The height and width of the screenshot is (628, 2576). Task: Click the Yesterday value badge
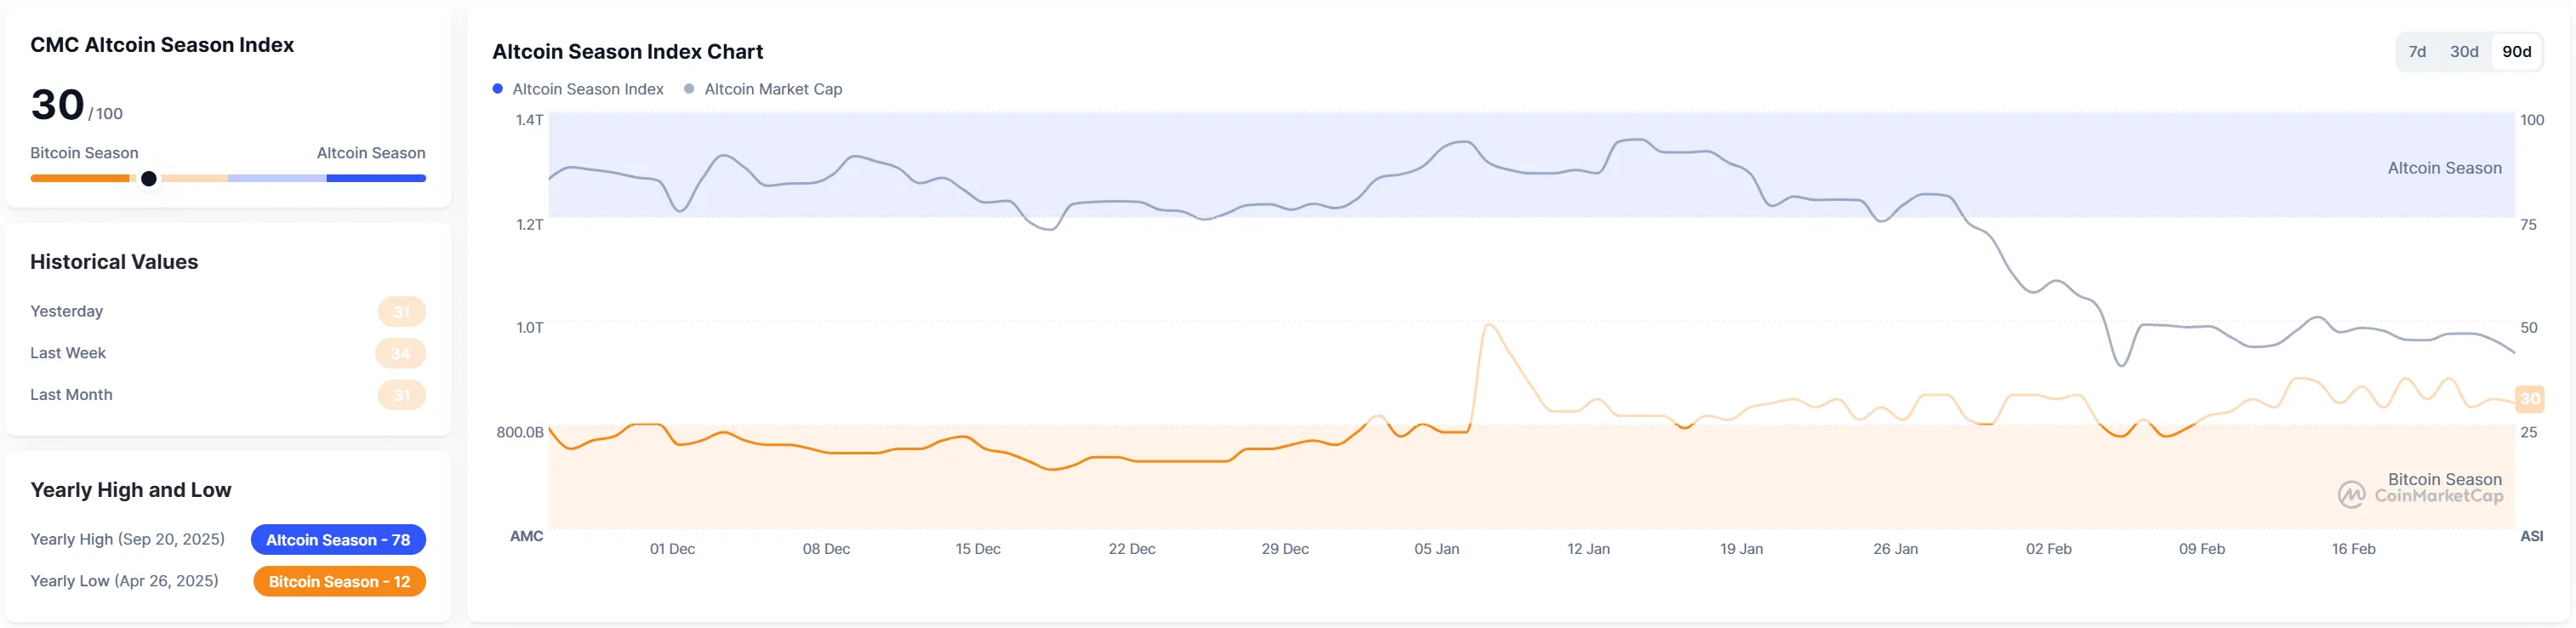click(x=401, y=312)
